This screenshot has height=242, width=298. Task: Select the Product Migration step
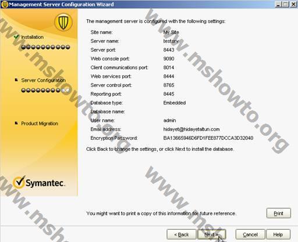click(x=40, y=124)
